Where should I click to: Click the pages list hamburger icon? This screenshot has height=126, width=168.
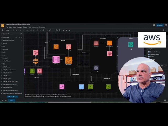coord(6,100)
